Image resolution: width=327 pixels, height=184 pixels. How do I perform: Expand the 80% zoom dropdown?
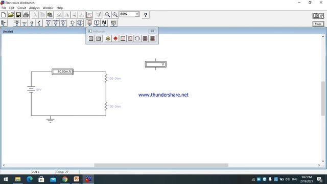click(x=137, y=14)
